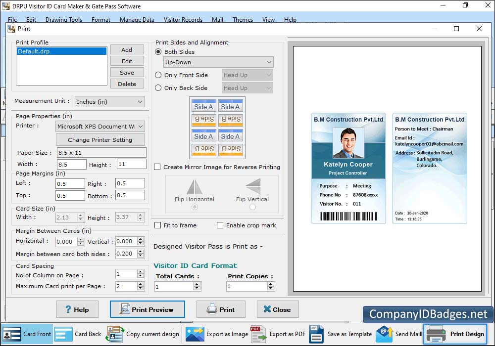Screen dimensions: 495x346
Task: Expand the Up-Down alignment dropdown
Action: 218,62
